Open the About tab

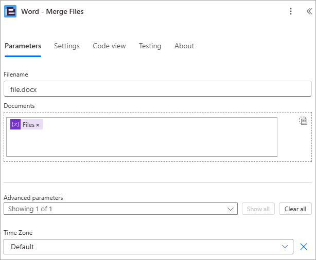(x=184, y=46)
